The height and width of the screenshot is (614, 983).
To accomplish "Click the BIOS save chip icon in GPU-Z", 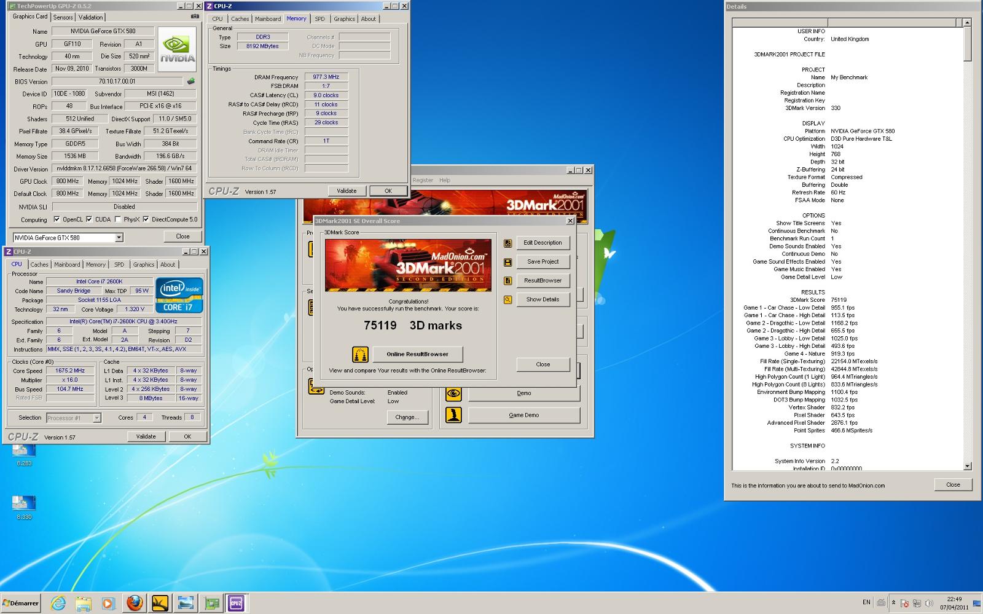I will coord(191,81).
